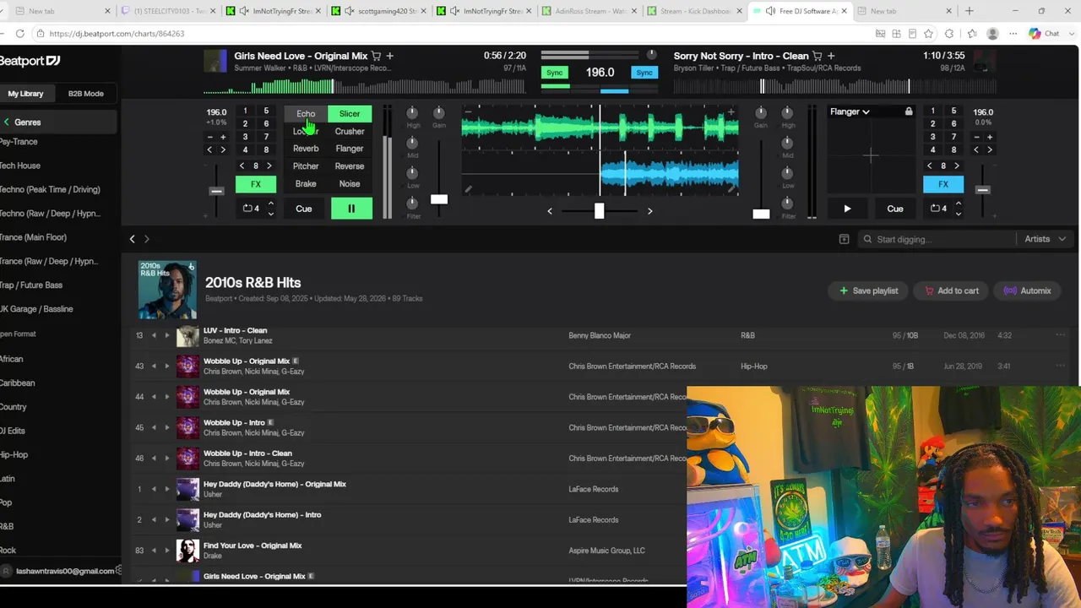
Task: Click the left deck pitch plus button
Action: [223, 137]
